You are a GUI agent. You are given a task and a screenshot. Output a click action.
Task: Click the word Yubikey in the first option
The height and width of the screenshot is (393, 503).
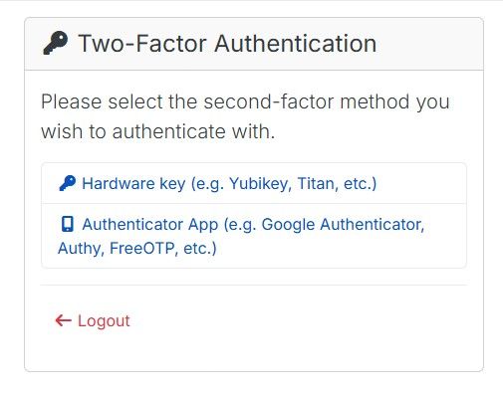pos(261,184)
